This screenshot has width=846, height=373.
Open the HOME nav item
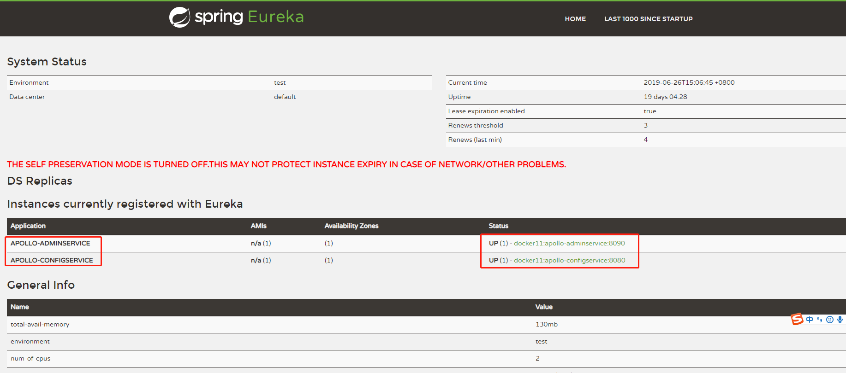tap(575, 19)
